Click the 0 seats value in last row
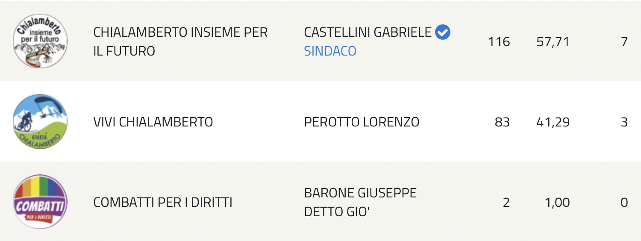 click(x=624, y=202)
